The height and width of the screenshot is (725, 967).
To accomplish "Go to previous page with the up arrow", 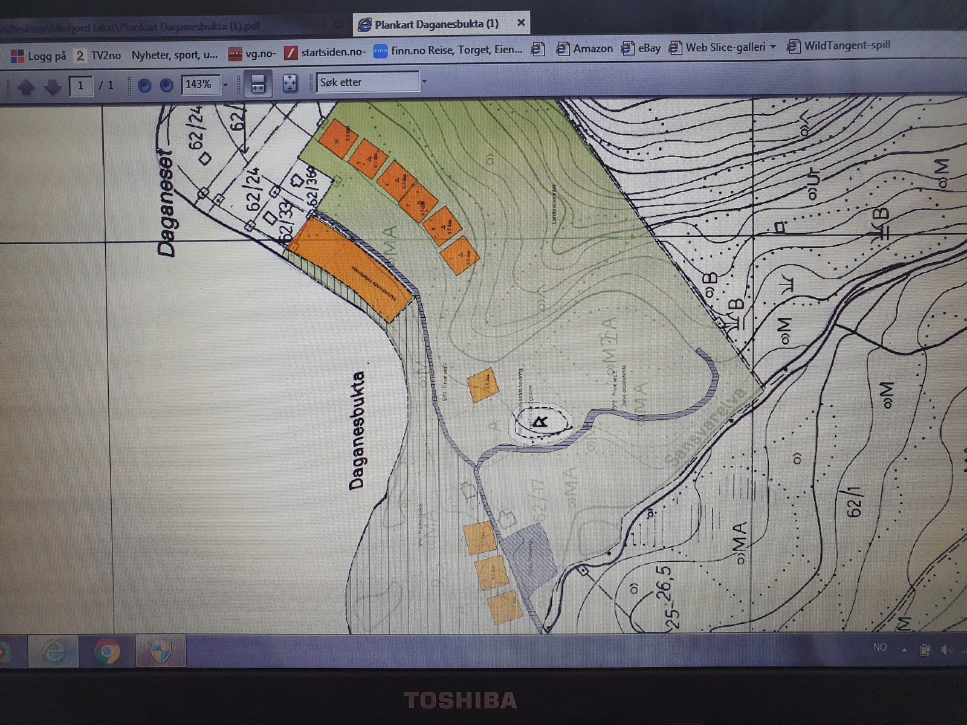I will (x=25, y=87).
